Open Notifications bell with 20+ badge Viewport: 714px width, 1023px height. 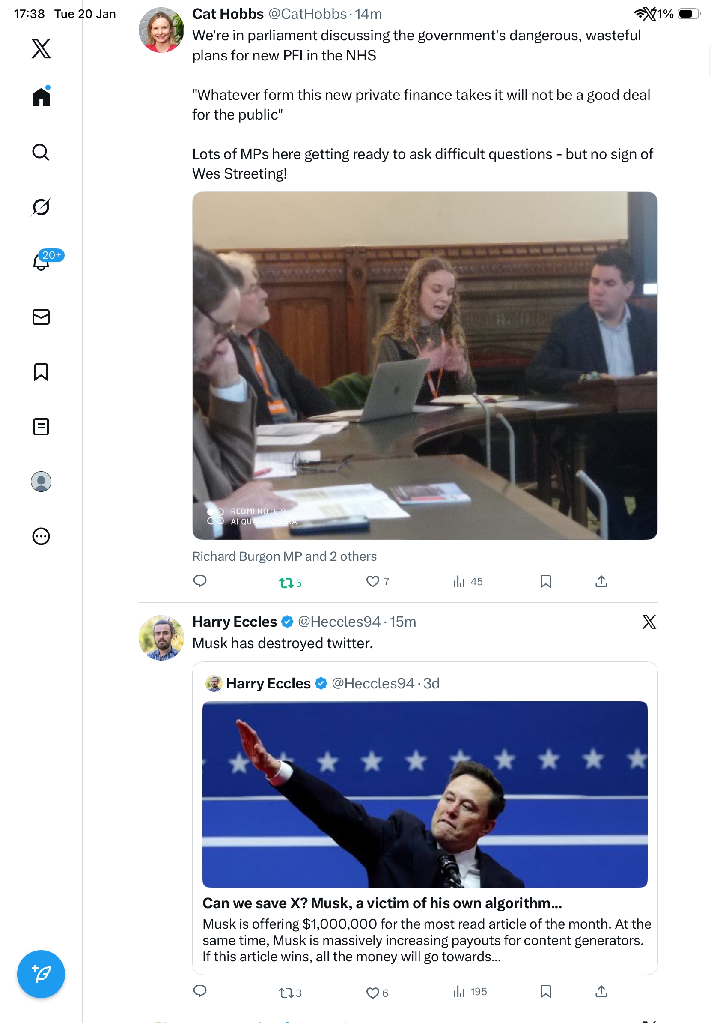click(42, 262)
